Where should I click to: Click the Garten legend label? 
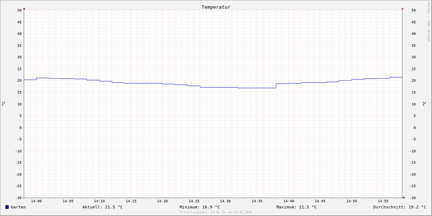(18, 207)
